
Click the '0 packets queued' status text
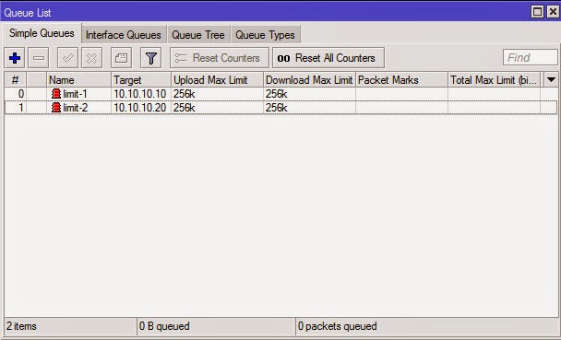(338, 326)
